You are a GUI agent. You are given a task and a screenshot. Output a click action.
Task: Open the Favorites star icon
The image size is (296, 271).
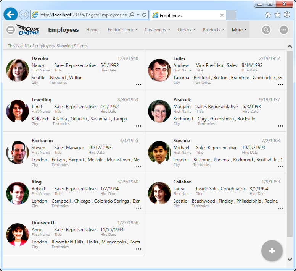277,15
